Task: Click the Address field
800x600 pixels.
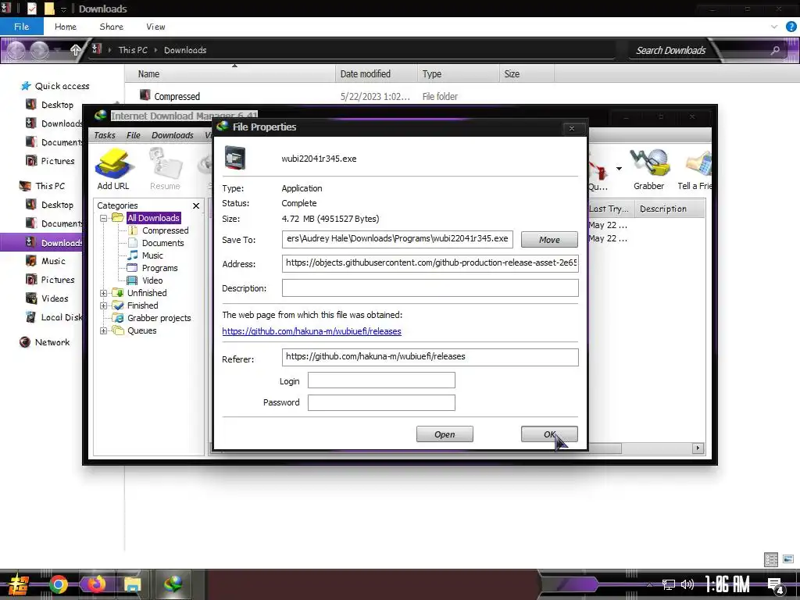Action: pyautogui.click(x=430, y=263)
